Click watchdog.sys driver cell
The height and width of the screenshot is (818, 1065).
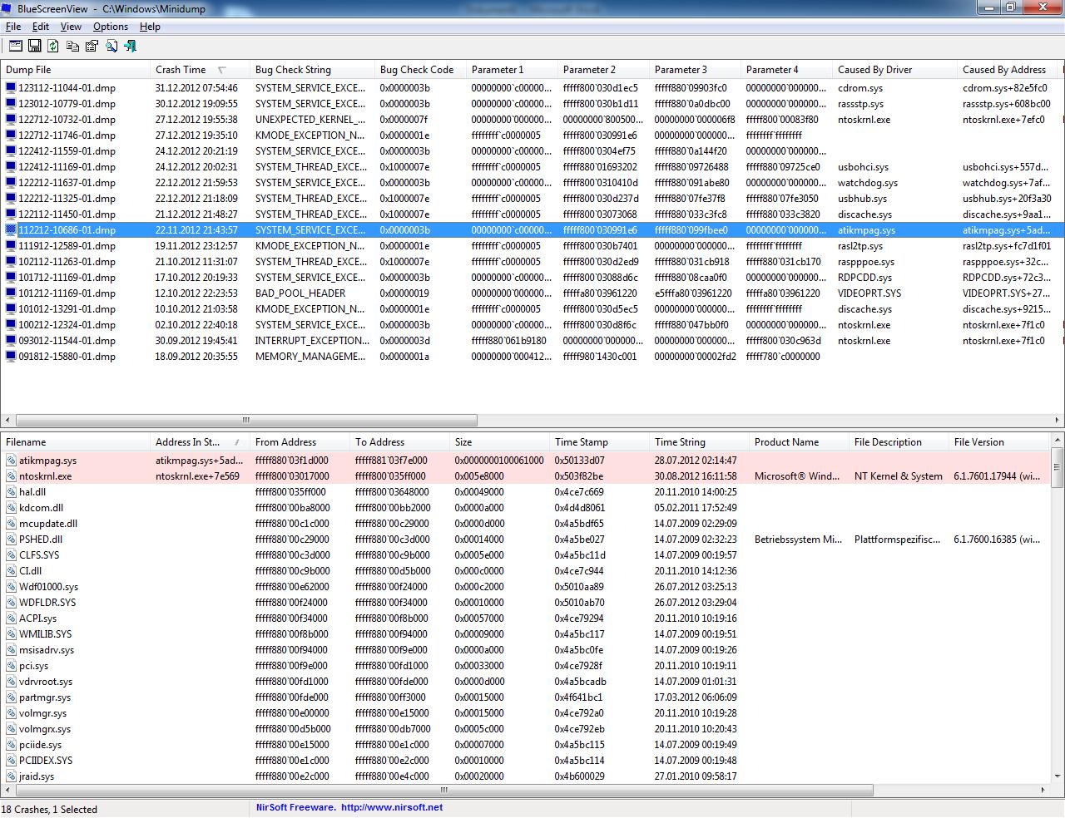tap(868, 183)
